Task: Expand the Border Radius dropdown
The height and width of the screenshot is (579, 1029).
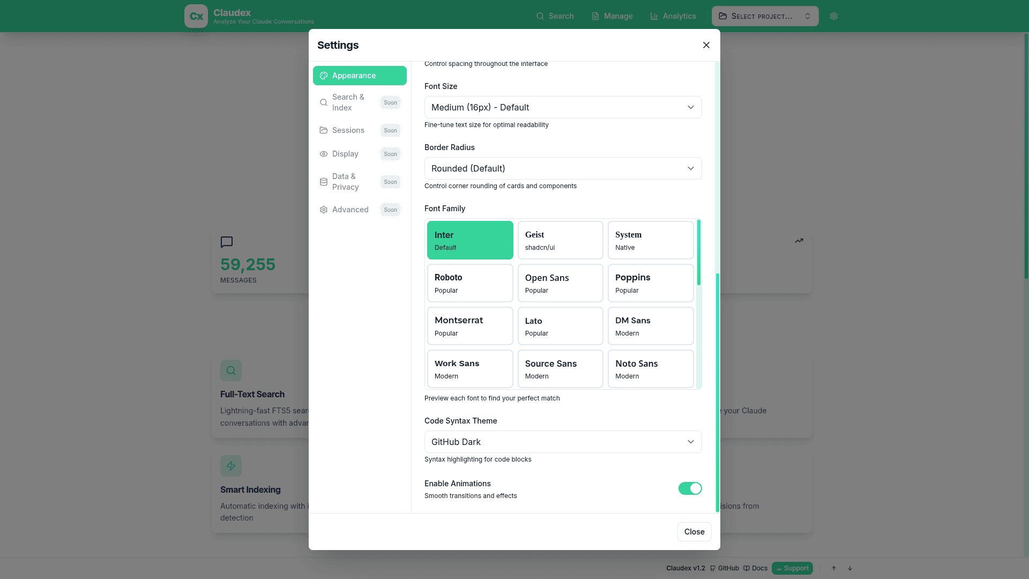Action: point(563,168)
